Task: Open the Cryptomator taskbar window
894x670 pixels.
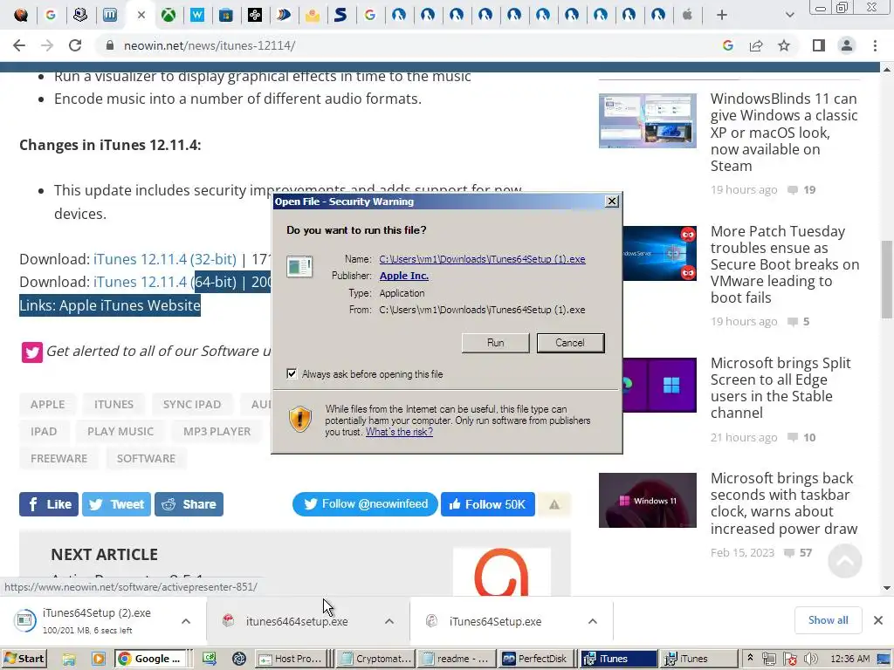Action: 375,659
